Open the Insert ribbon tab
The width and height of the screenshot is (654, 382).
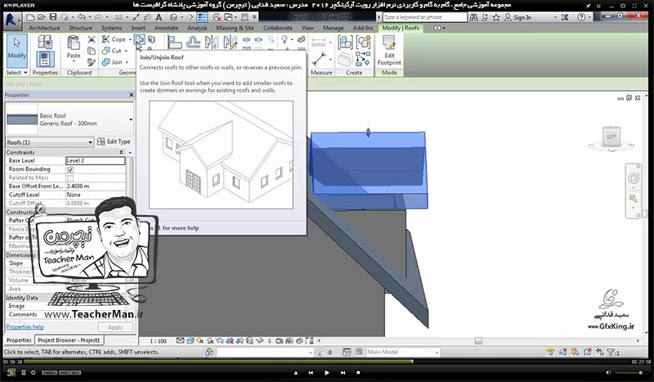point(138,28)
